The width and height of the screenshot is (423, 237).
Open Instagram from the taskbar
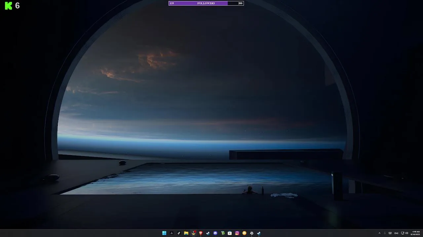(x=237, y=233)
